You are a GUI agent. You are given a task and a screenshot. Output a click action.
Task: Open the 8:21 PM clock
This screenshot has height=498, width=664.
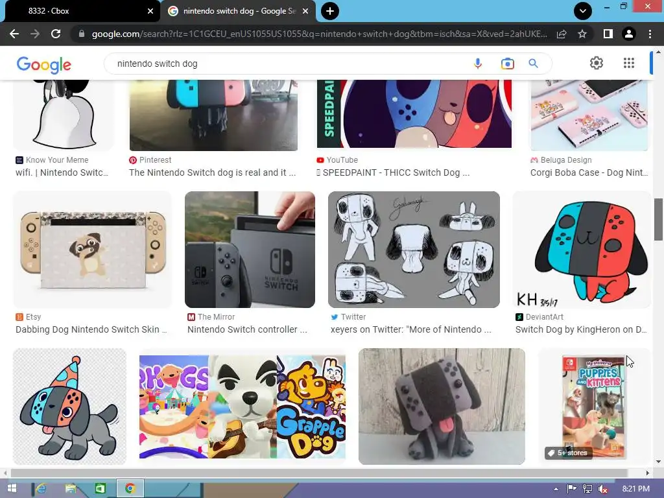[636, 489]
